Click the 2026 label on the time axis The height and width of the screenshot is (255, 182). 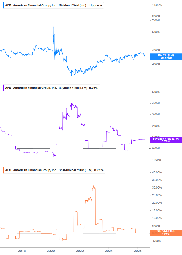[138, 251]
